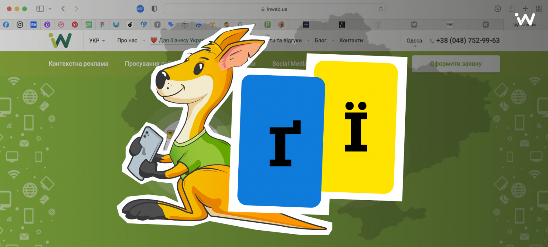Go forward with the forward arrow
The width and height of the screenshot is (548, 247).
click(76, 9)
